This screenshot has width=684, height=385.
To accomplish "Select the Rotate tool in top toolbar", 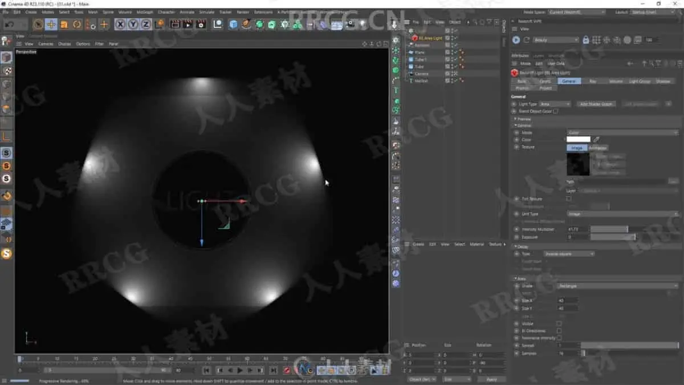I will click(x=77, y=25).
